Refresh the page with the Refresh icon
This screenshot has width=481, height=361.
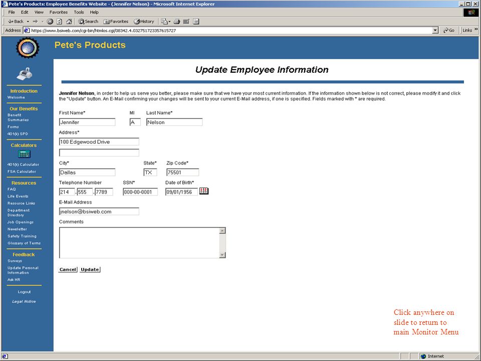tap(60, 22)
